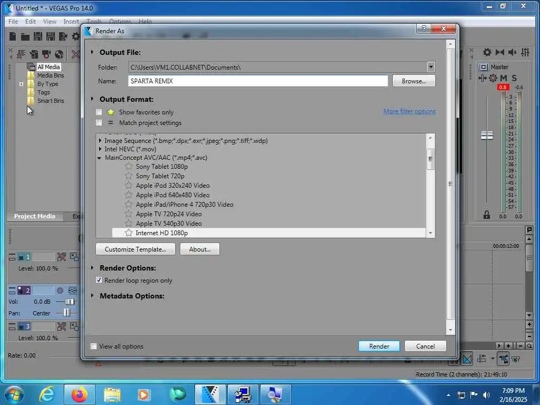
Task: Open Firefox from the taskbar
Action: tap(80, 394)
